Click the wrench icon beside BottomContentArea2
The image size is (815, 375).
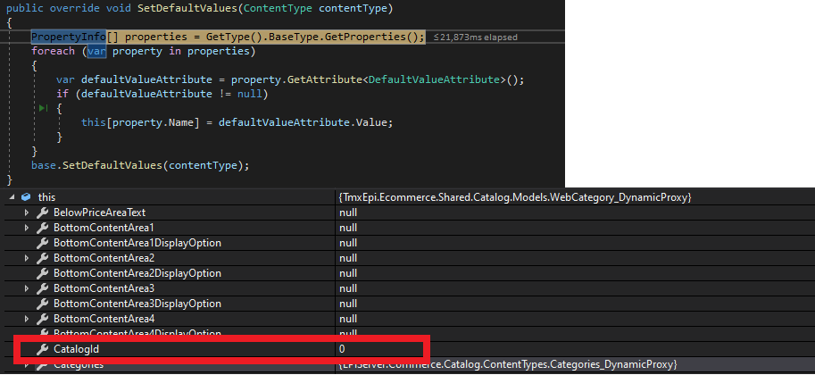point(42,258)
